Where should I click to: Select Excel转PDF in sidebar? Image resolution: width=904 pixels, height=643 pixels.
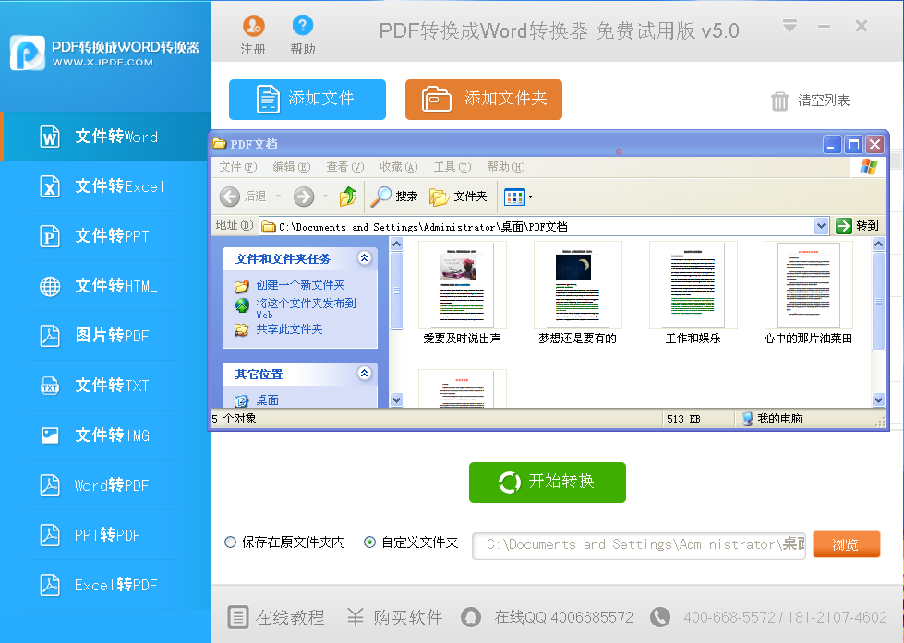(x=106, y=585)
